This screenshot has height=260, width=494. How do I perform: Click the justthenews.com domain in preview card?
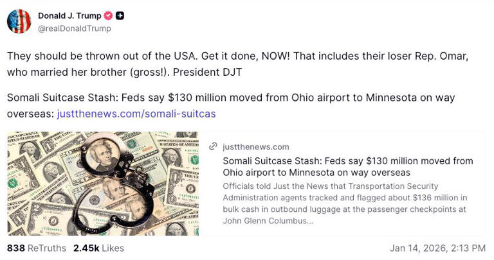[x=256, y=146]
